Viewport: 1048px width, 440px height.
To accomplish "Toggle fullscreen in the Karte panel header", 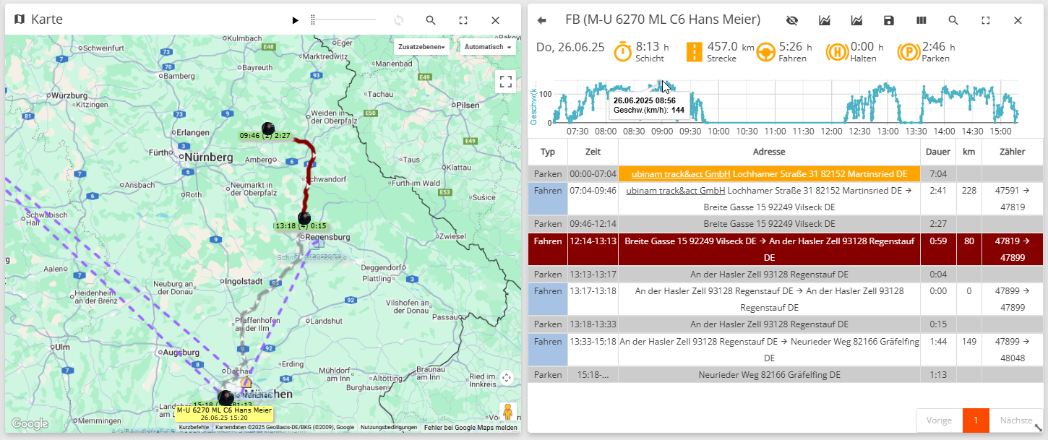I will pos(463,20).
